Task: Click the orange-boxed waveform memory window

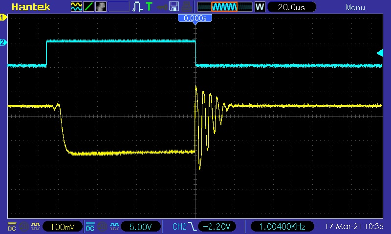Action: pyautogui.click(x=224, y=7)
